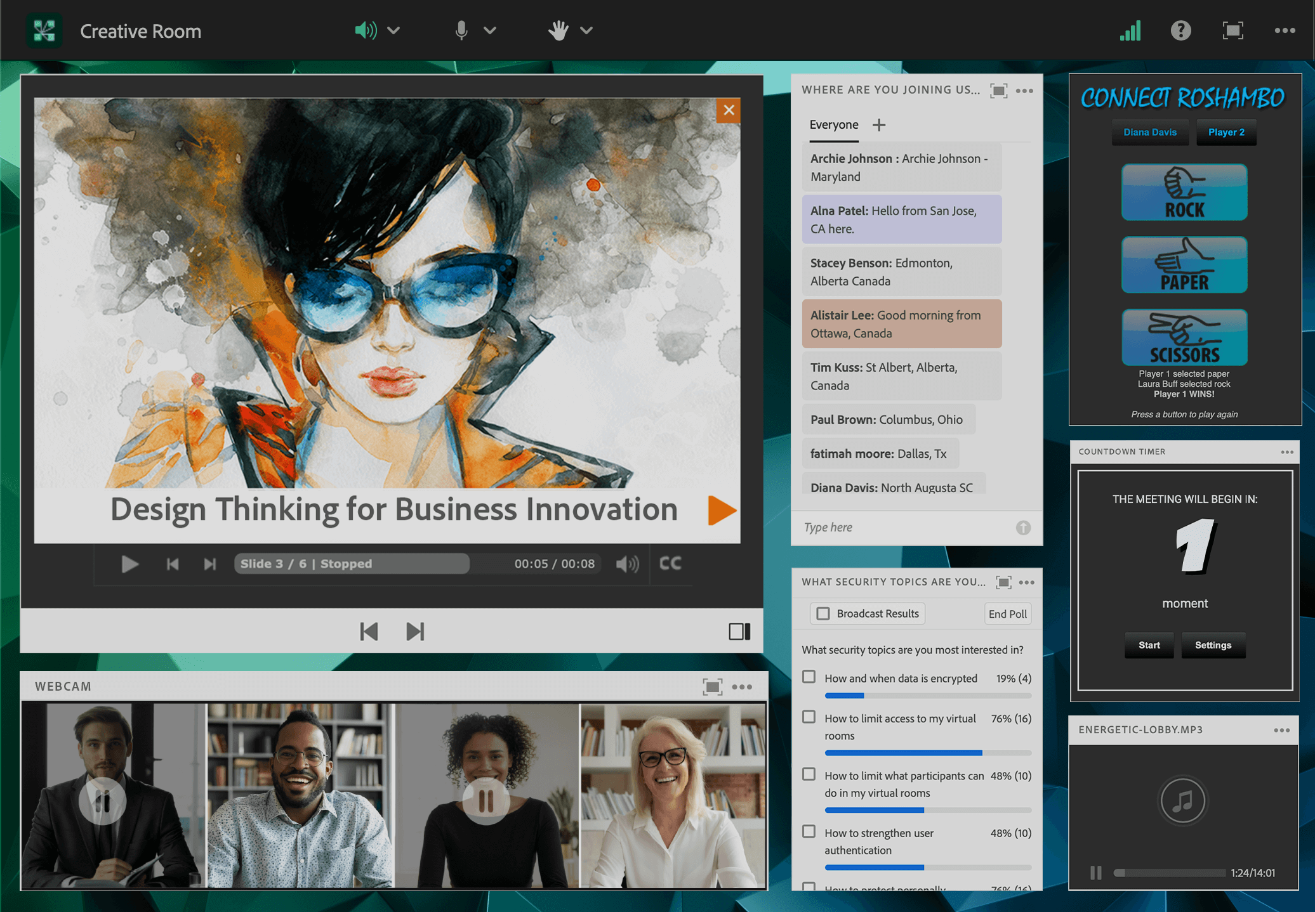Select the Player 2 tab in Roshambo
1315x912 pixels.
coord(1226,132)
